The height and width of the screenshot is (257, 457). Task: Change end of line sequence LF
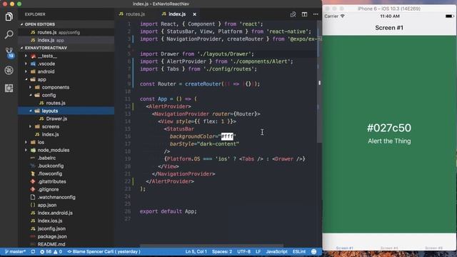pyautogui.click(x=258, y=251)
